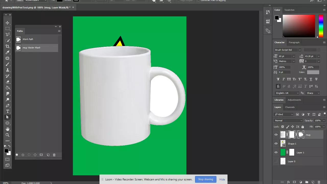
Task: Select the Eyedropper tool
Action: coord(7,52)
